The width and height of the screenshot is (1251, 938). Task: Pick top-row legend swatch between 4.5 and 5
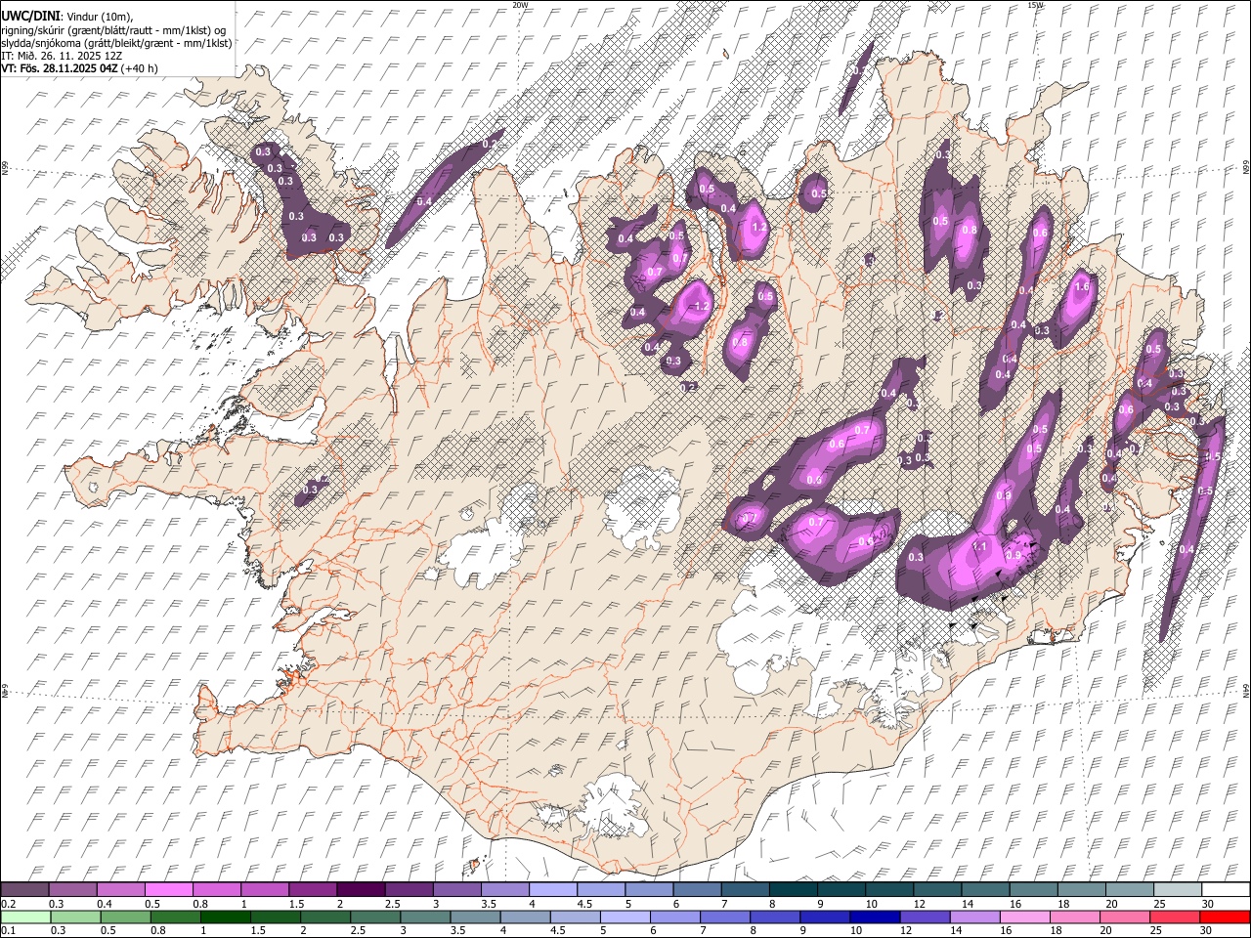pyautogui.click(x=600, y=890)
